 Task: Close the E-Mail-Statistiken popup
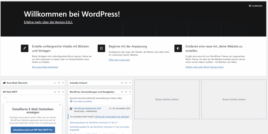point(60,105)
